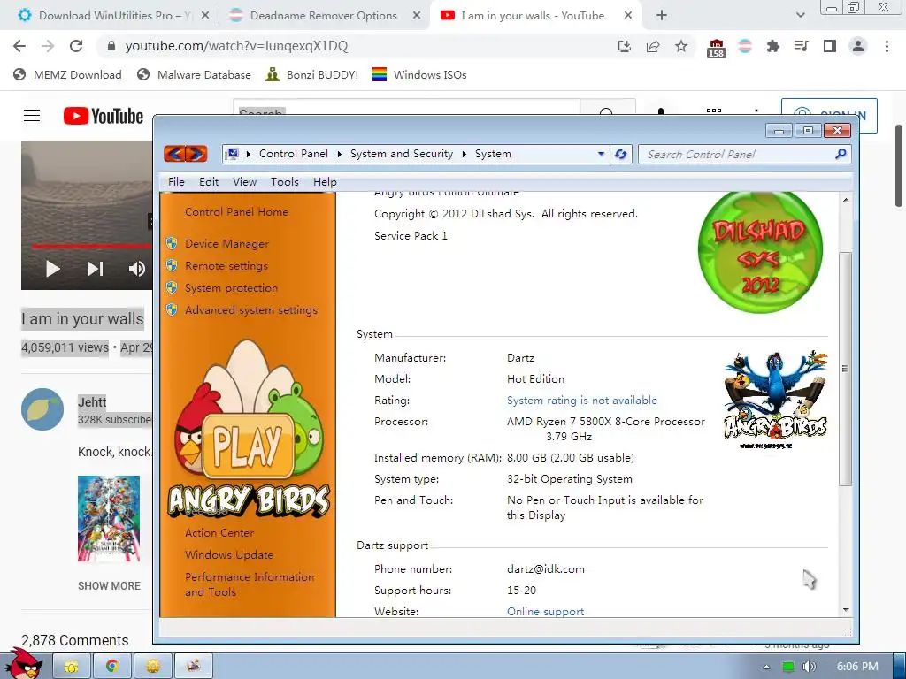Screen dimensions: 906x679
Task: Click the Search Control Panel field
Action: [x=745, y=154]
